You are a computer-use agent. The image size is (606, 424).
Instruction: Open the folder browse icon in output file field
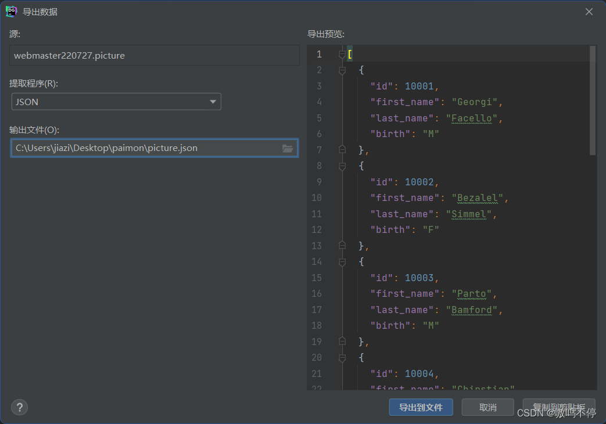288,148
